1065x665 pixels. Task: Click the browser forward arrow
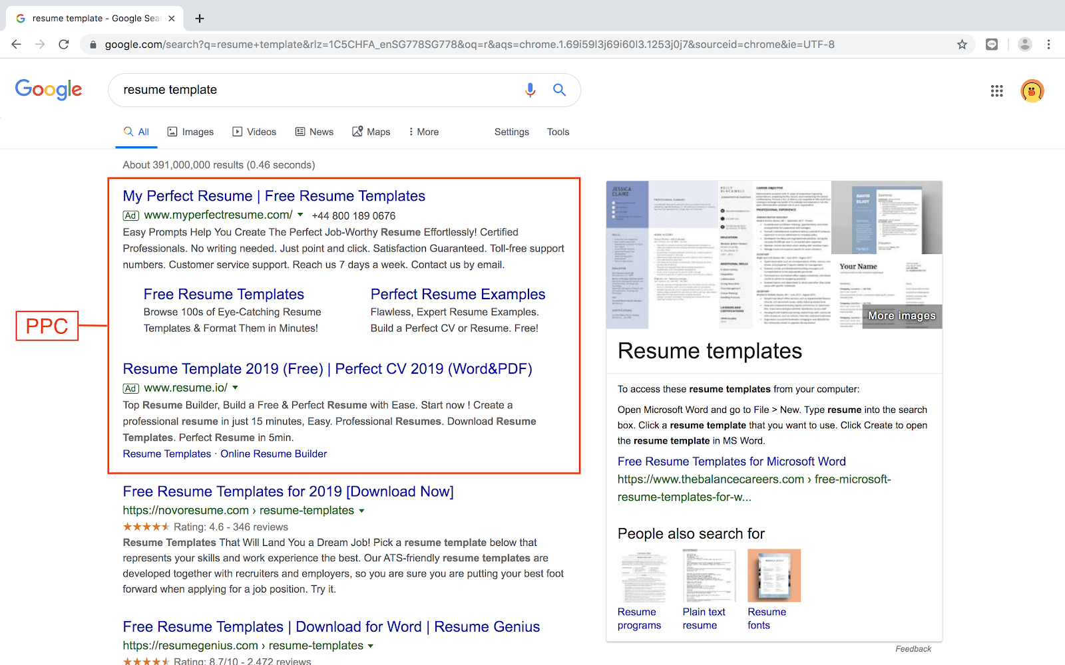[x=40, y=45]
